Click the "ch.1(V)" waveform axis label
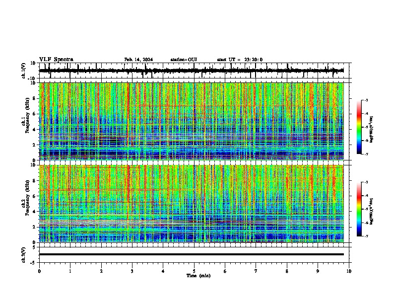 pyautogui.click(x=24, y=71)
